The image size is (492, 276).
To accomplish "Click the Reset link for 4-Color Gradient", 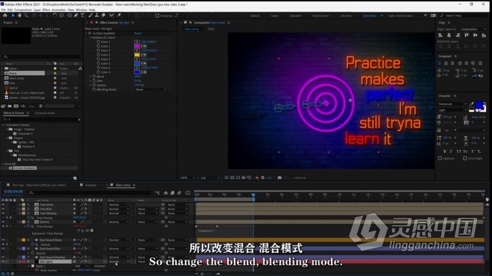I will (x=138, y=33).
